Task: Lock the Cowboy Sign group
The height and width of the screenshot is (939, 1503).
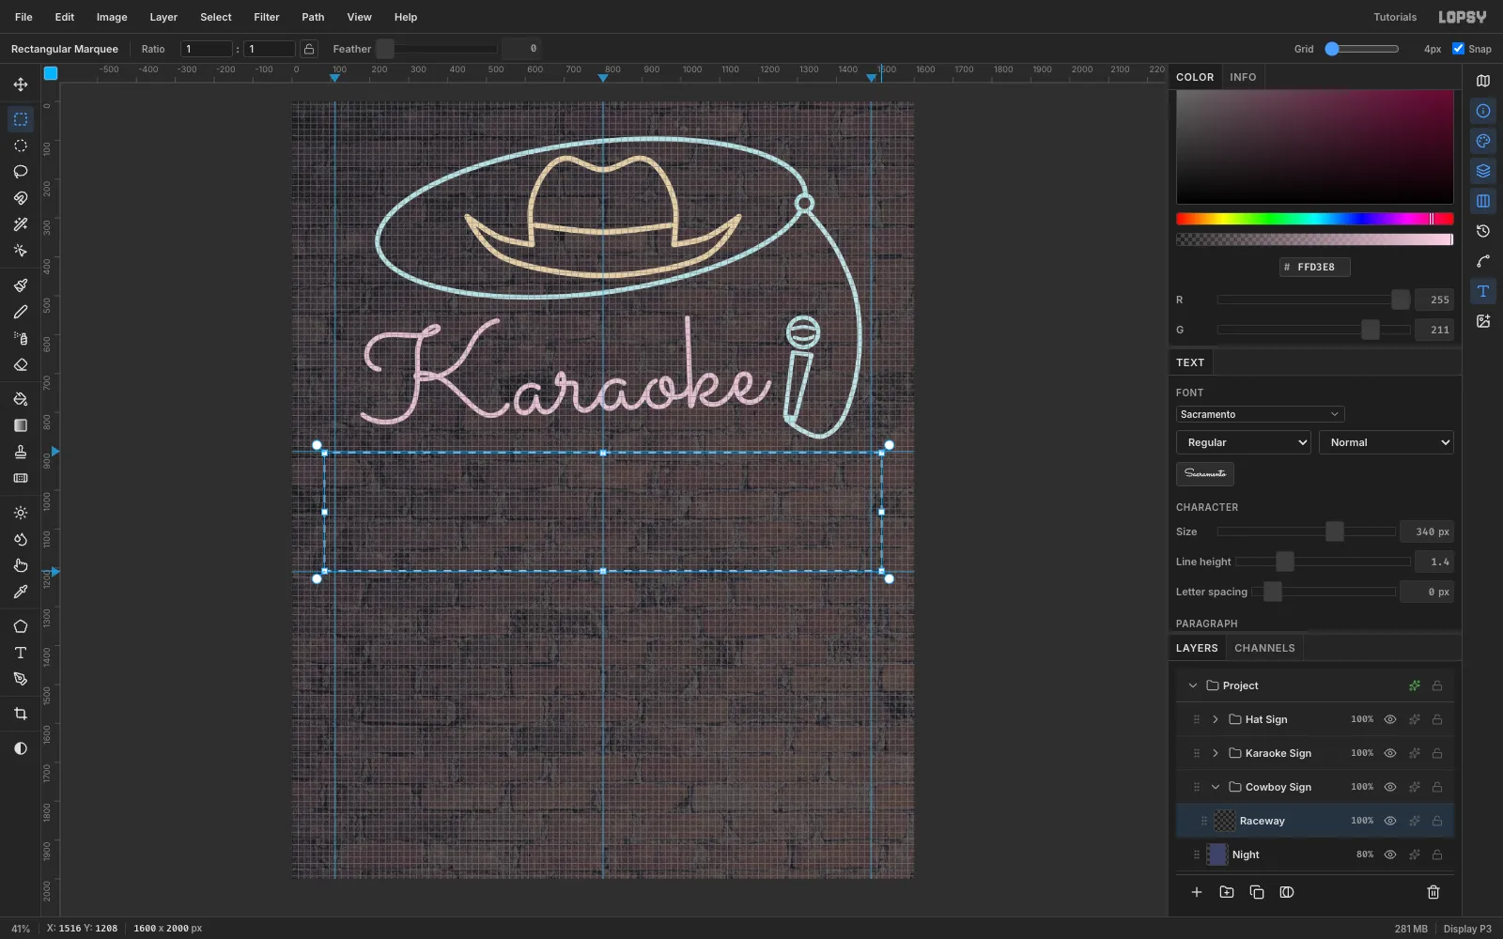Action: click(x=1437, y=787)
